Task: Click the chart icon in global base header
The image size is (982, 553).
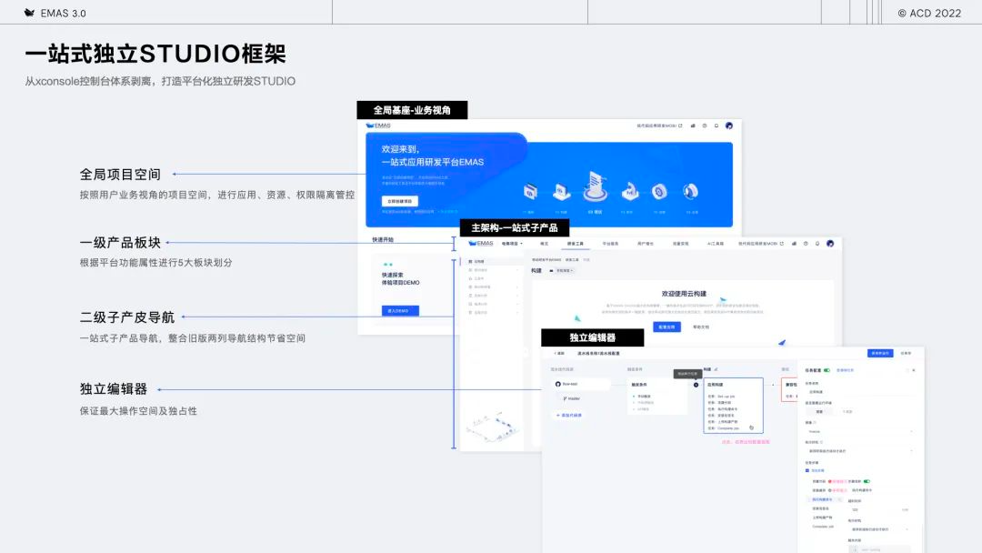Action: point(693,126)
